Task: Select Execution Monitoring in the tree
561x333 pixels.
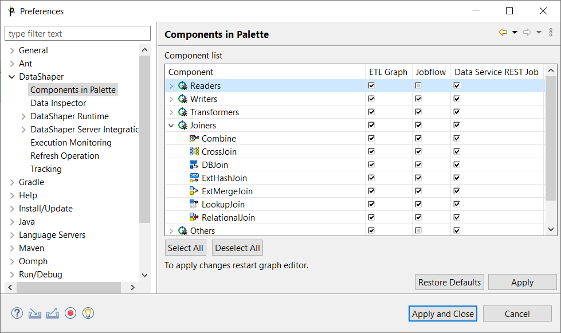Action: click(x=70, y=143)
